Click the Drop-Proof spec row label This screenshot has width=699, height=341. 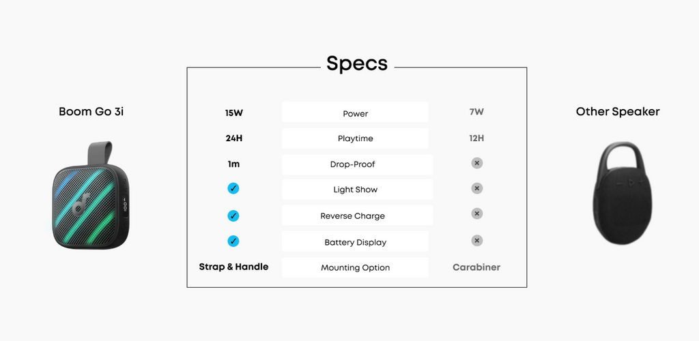tap(358, 165)
